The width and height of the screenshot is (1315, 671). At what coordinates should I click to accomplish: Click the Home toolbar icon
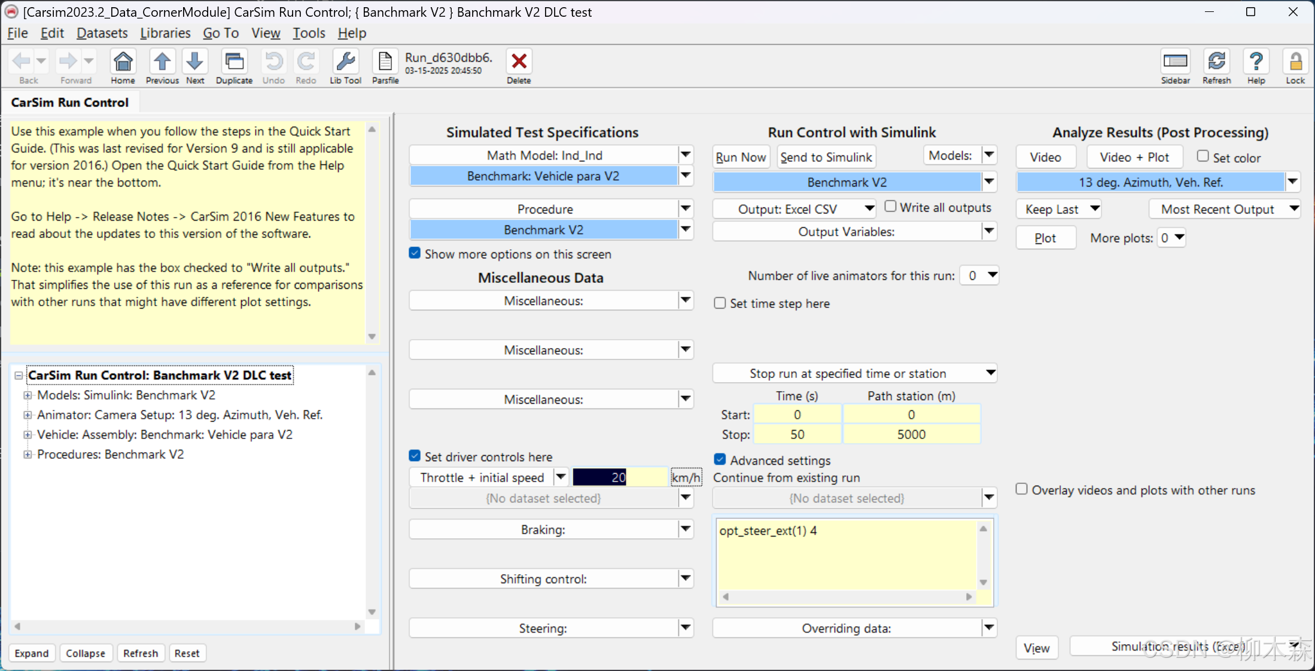click(x=123, y=62)
